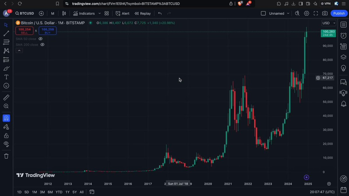349x196 pixels.
Task: Open quick search icon
Action: click(297, 13)
